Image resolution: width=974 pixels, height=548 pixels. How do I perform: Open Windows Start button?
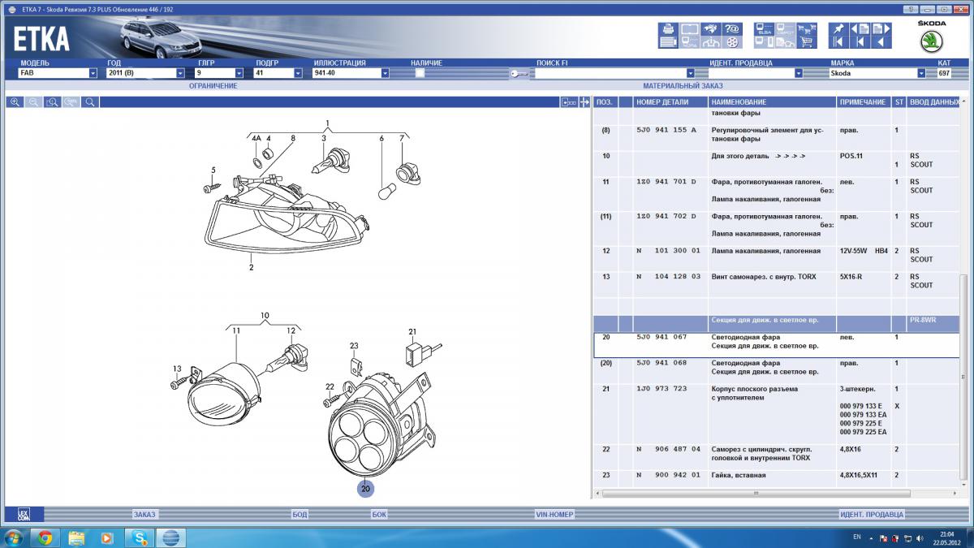pos(13,537)
